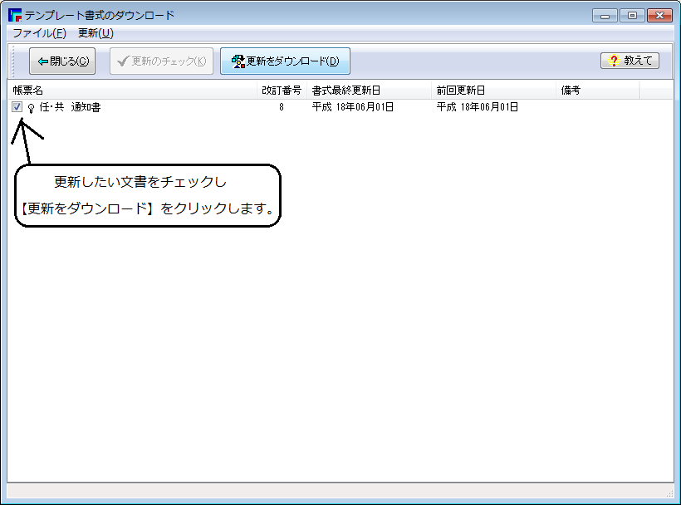
Task: Minimize the テンプレート書式のダウンロード window
Action: (x=605, y=16)
